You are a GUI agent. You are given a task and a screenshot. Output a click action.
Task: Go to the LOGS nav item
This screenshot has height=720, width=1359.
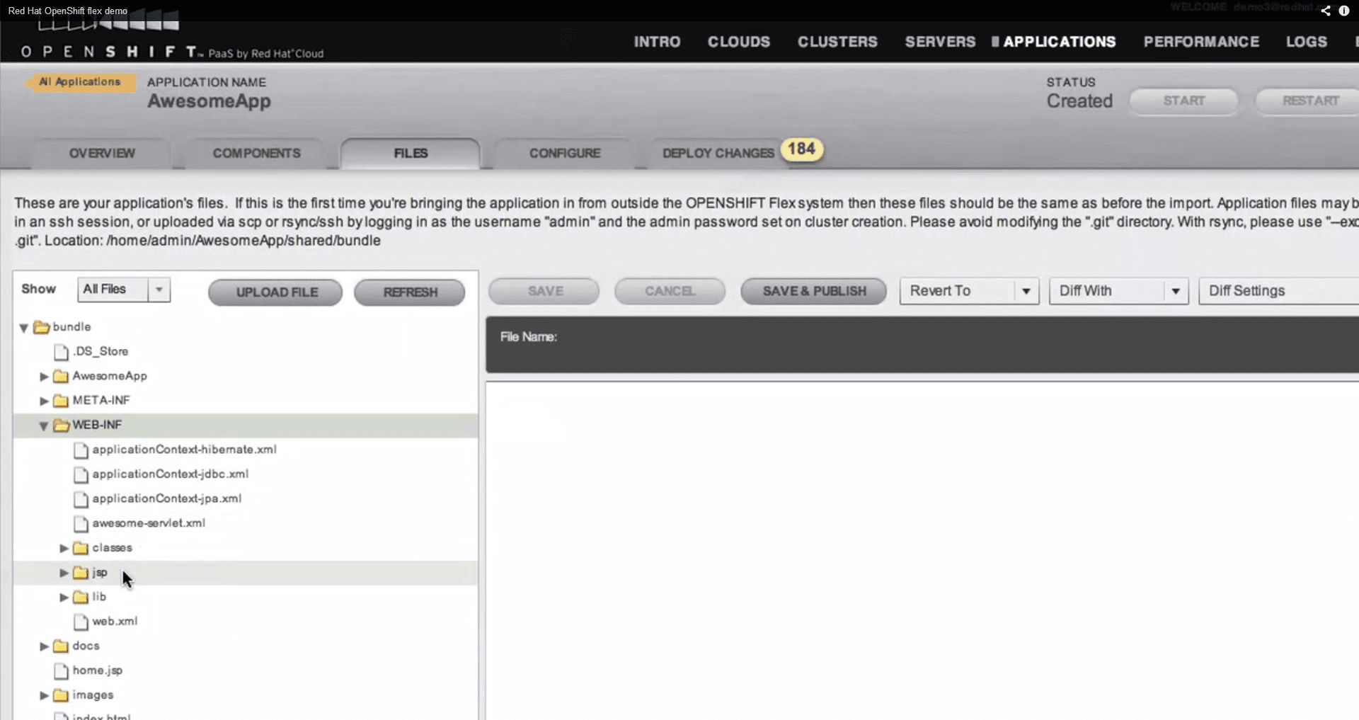click(x=1307, y=42)
